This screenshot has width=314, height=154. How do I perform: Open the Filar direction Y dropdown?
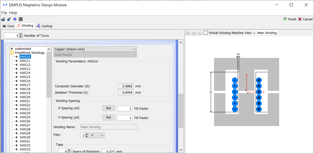pyautogui.click(x=97, y=136)
